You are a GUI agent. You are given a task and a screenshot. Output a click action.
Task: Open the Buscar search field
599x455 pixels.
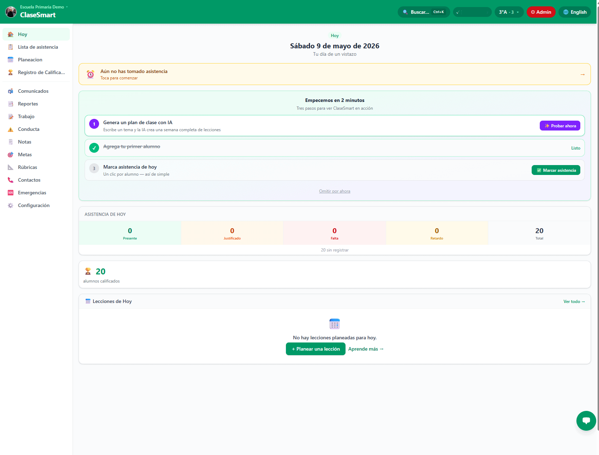click(424, 12)
